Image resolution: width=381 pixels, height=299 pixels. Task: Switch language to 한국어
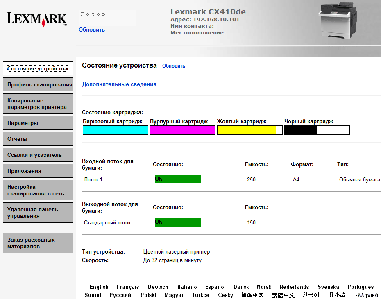click(x=311, y=295)
